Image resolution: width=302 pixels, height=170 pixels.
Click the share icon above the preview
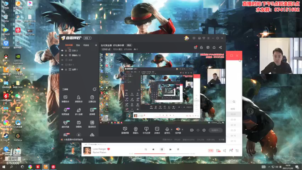[x=220, y=48]
